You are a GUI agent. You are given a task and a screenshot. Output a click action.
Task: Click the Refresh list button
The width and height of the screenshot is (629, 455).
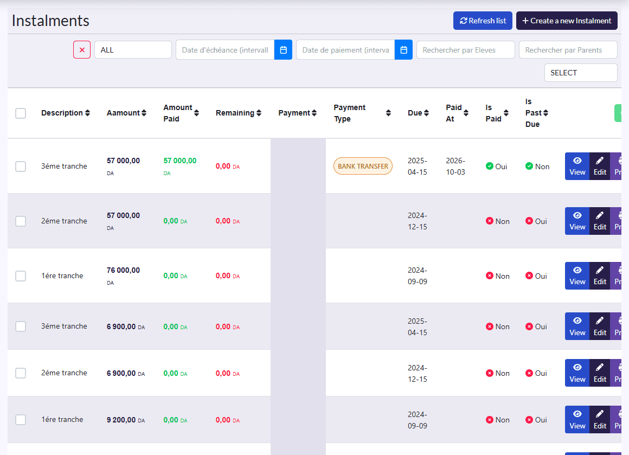(483, 21)
